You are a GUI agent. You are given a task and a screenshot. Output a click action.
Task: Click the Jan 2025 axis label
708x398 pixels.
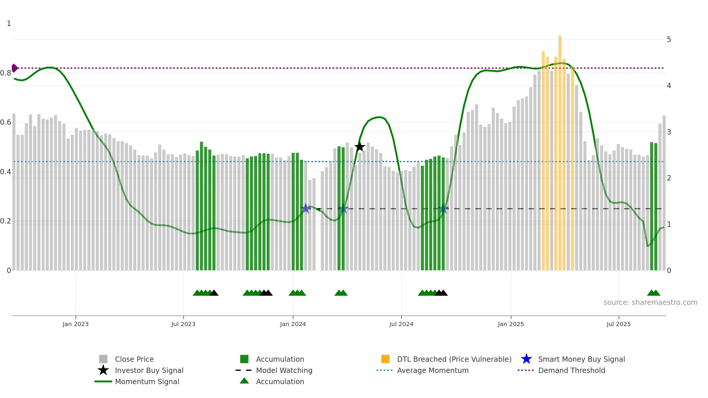511,324
